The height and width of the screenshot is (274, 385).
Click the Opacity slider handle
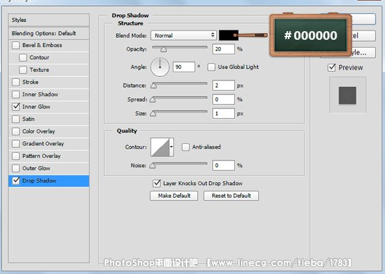click(163, 50)
